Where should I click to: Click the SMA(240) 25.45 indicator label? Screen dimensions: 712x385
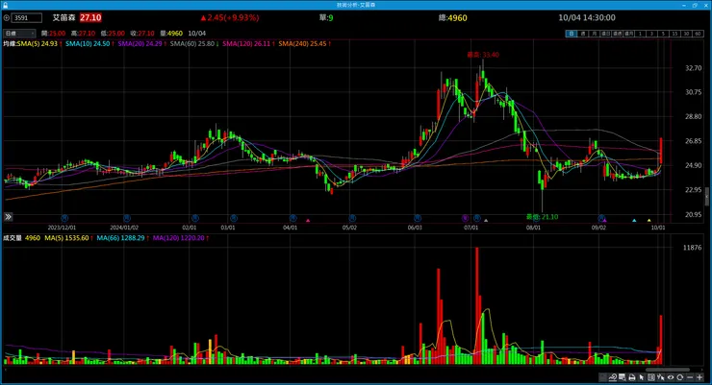304,43
